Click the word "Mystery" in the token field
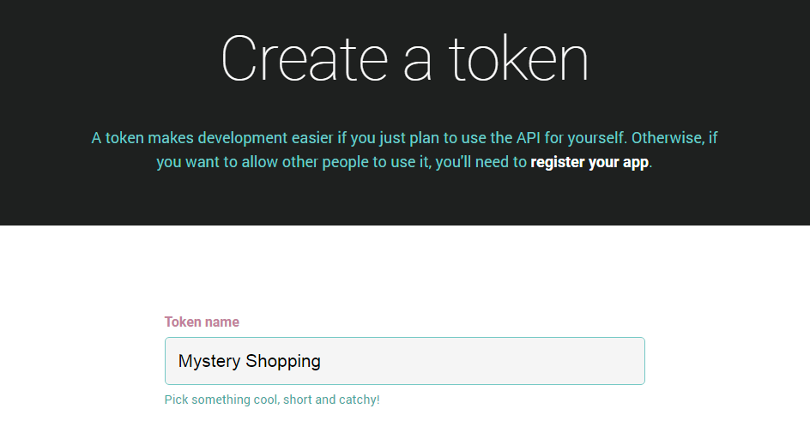 click(209, 361)
